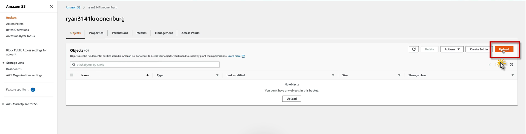Click the Create folder button
The image size is (526, 134).
[479, 49]
